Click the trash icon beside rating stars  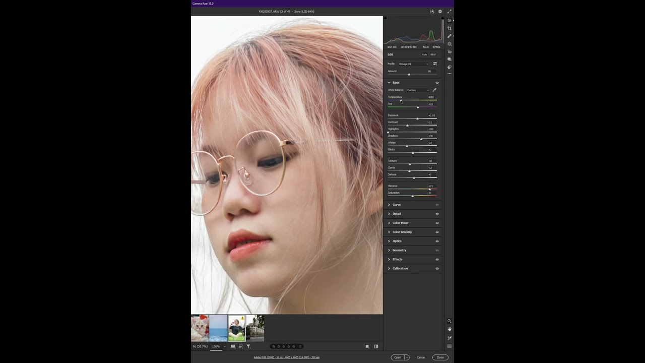point(300,346)
